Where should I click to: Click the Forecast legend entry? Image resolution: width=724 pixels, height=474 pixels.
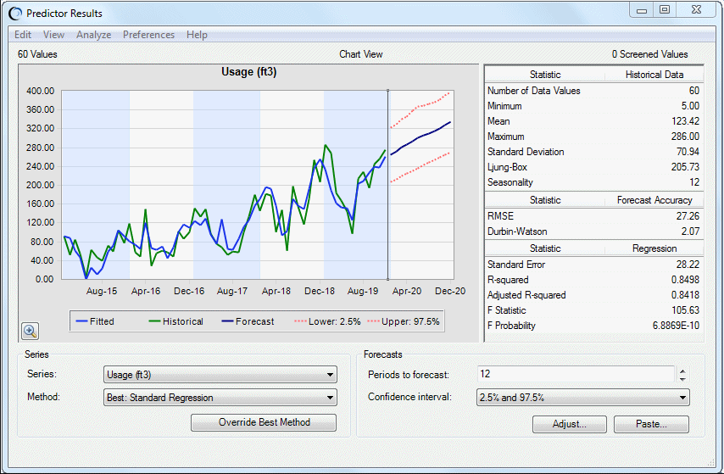tap(248, 321)
